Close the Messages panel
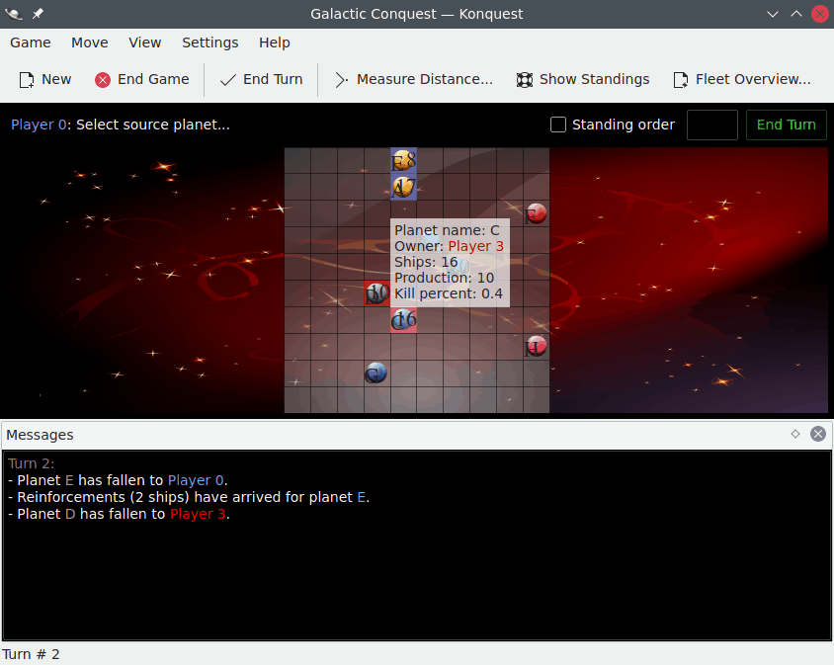This screenshot has width=834, height=665. (818, 434)
